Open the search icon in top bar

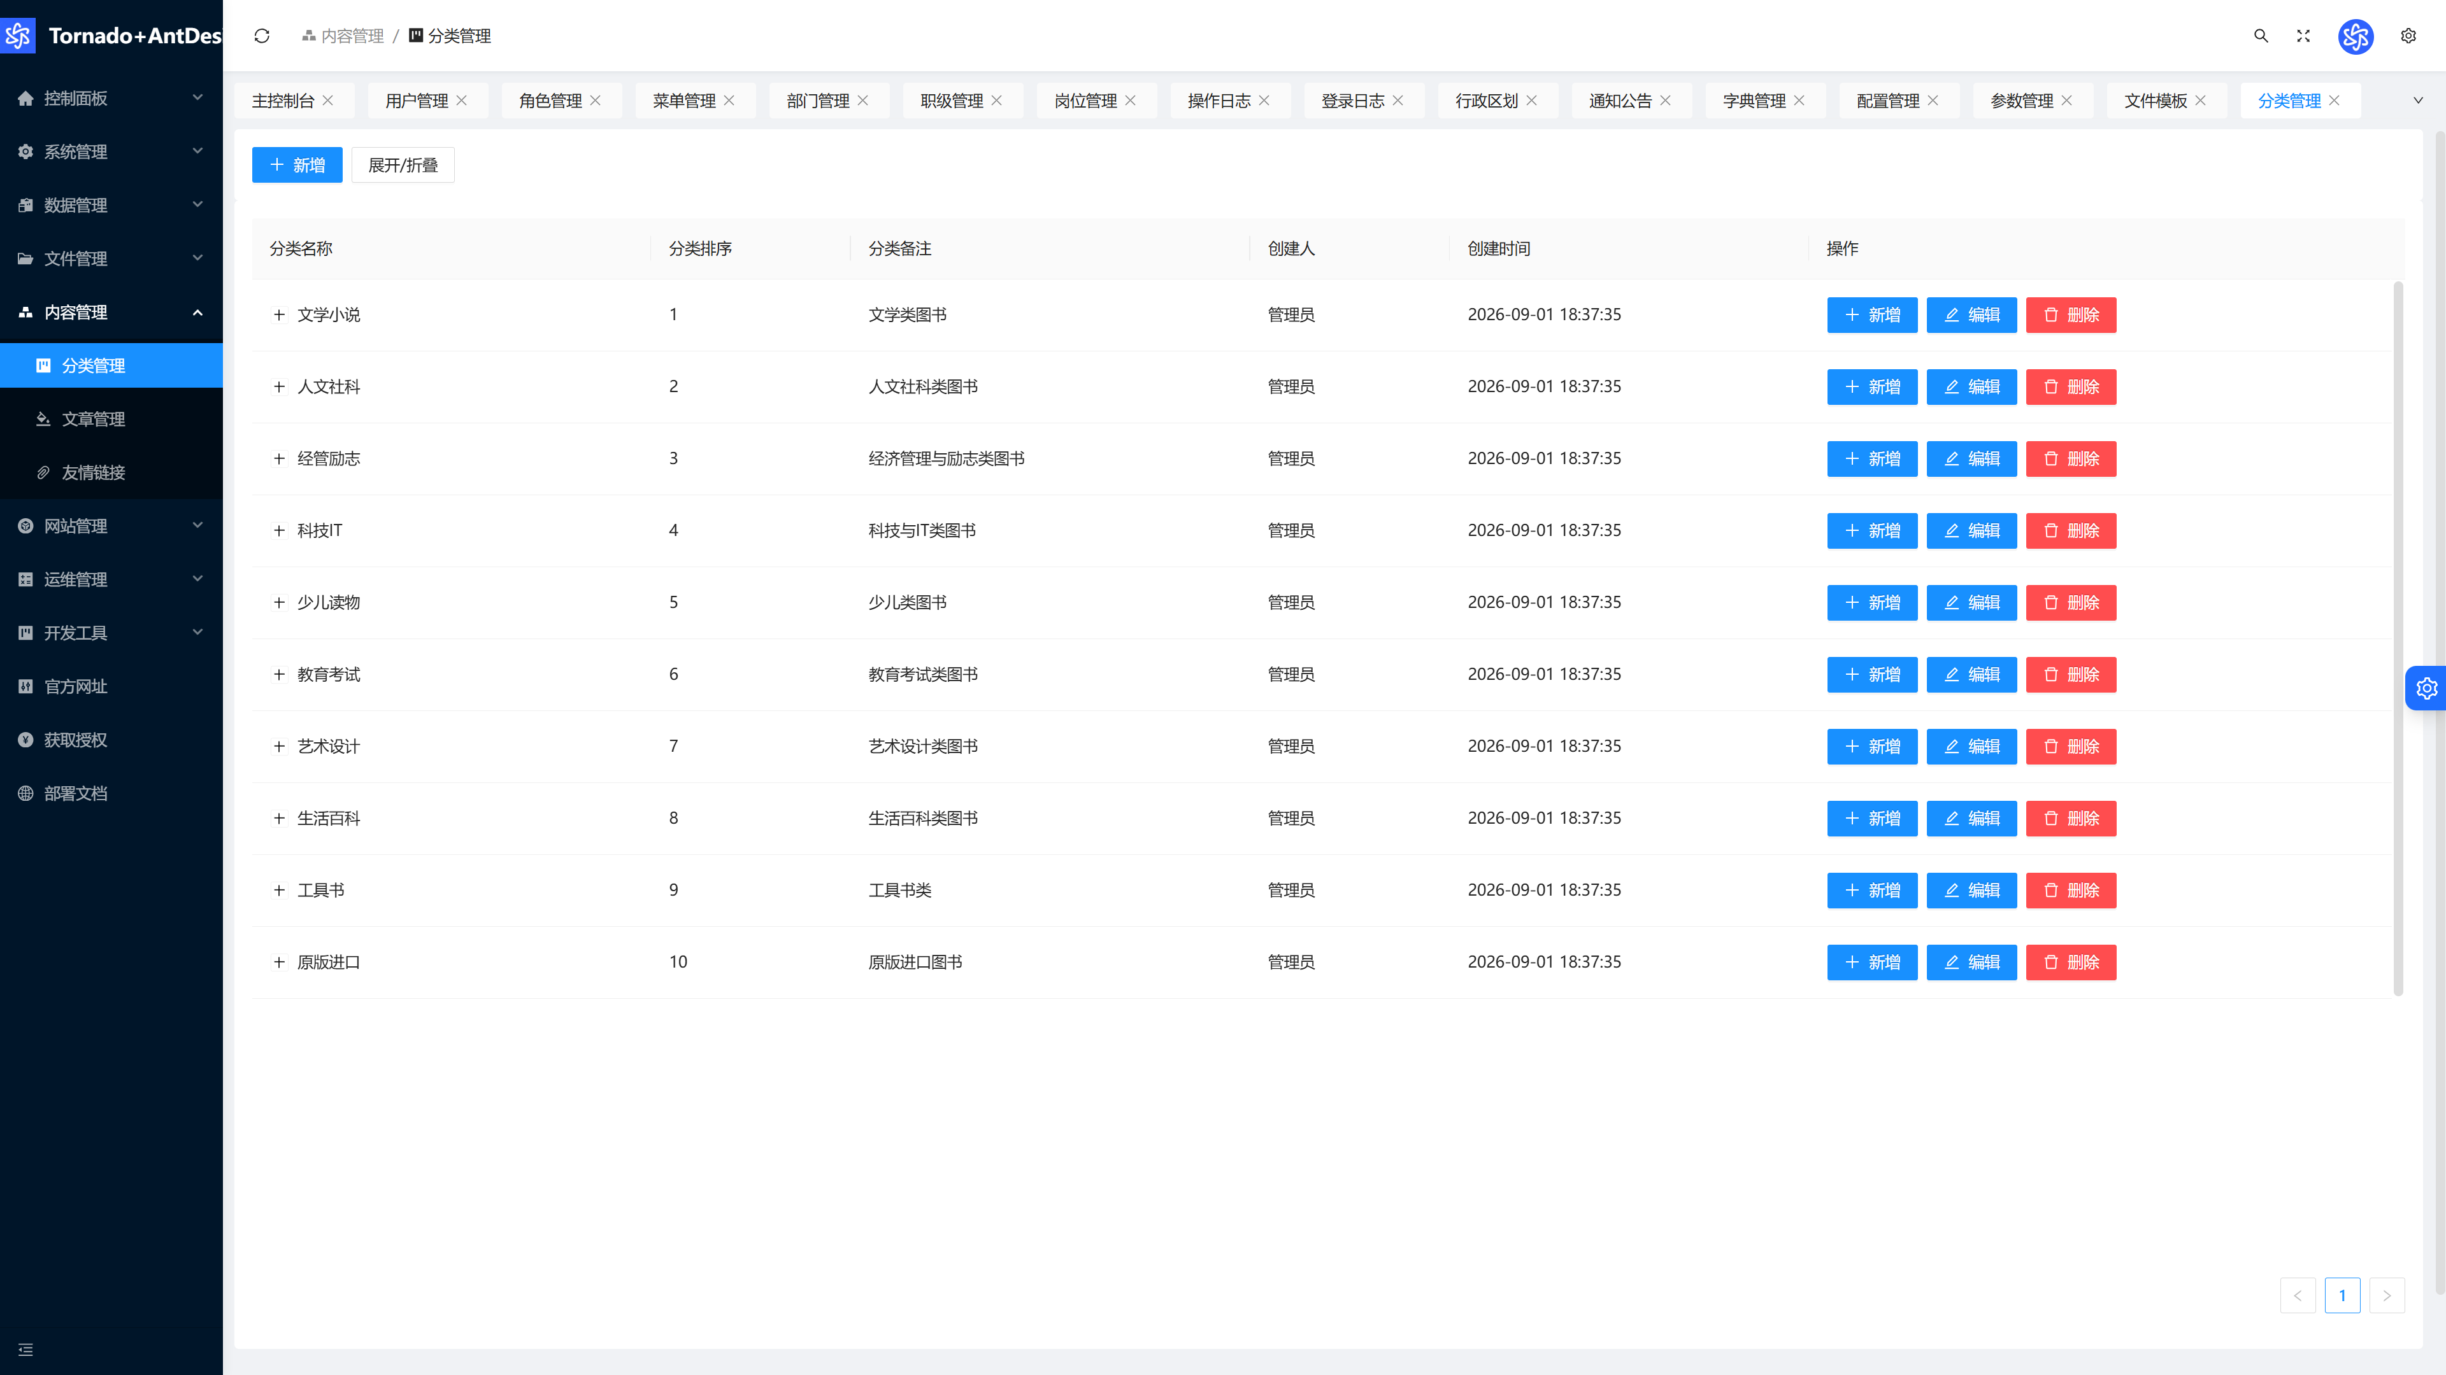tap(2261, 36)
